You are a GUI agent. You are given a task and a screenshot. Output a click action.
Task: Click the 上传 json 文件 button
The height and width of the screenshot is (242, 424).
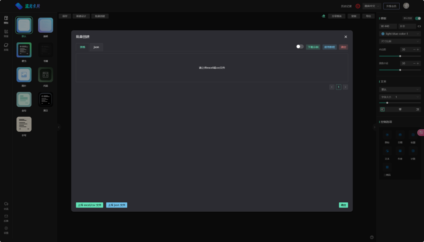pos(117,205)
